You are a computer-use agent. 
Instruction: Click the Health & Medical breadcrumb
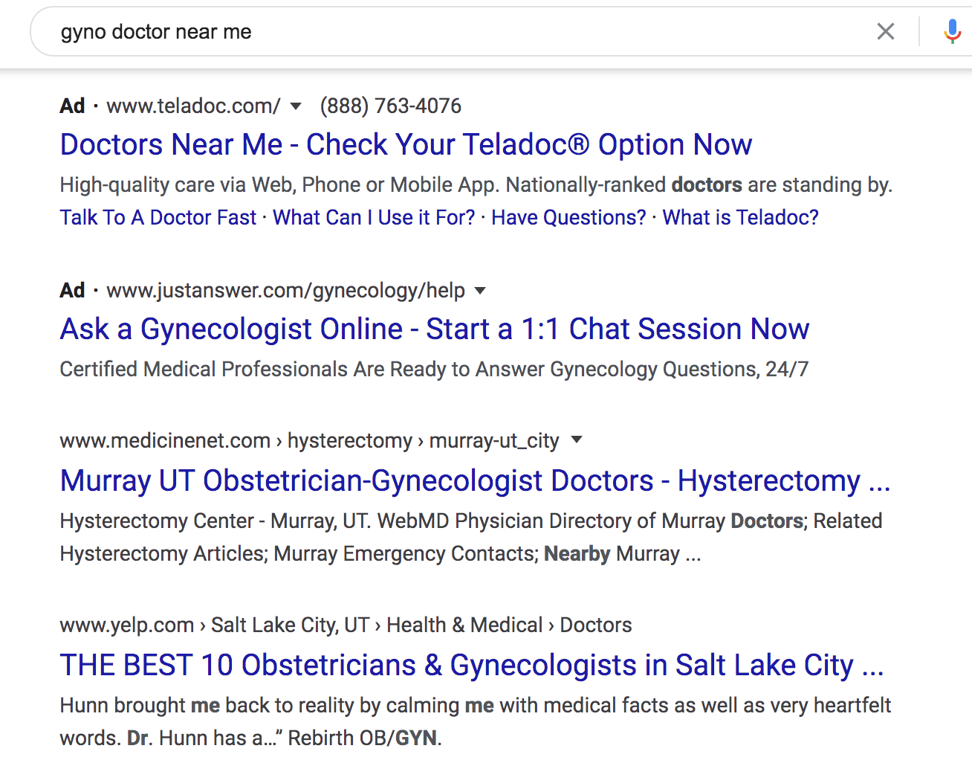click(464, 625)
